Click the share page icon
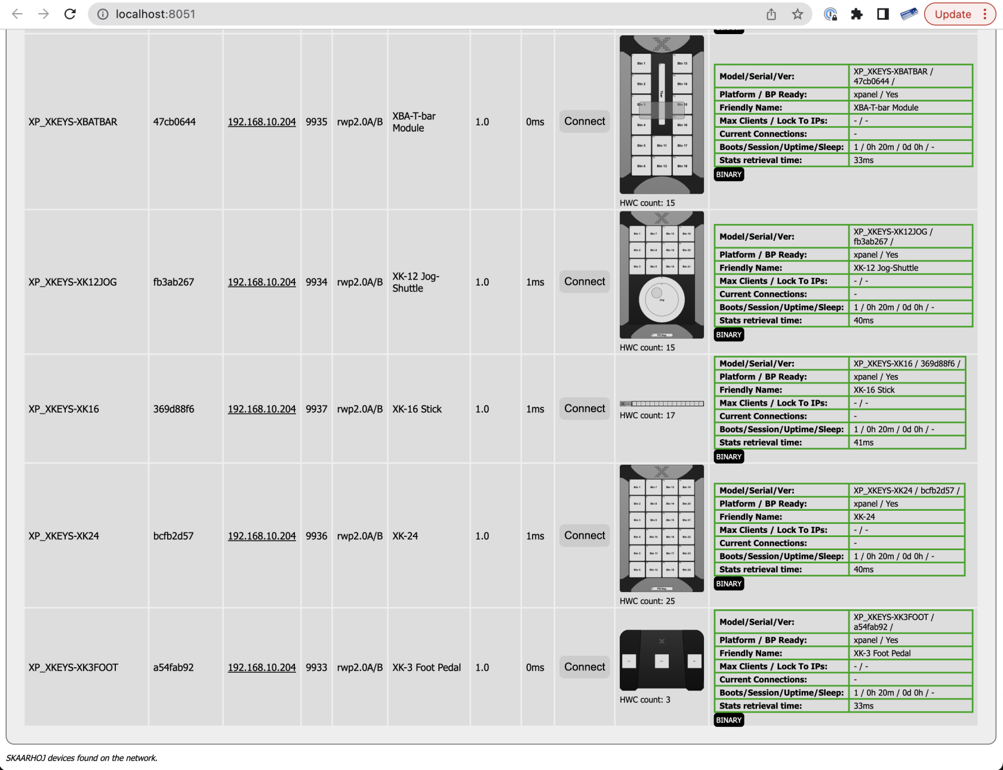Image resolution: width=1003 pixels, height=770 pixels. 771,14
